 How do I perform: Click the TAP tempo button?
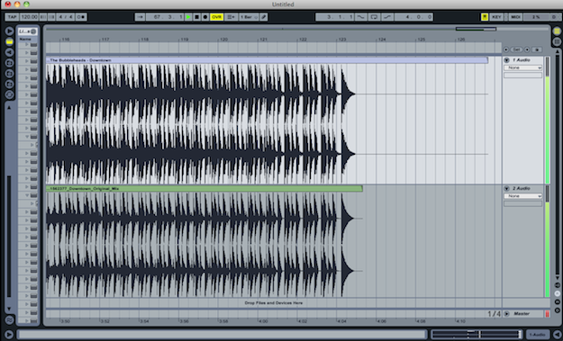12,17
